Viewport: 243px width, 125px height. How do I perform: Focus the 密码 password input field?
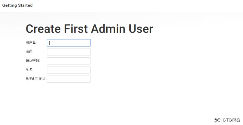(69, 52)
